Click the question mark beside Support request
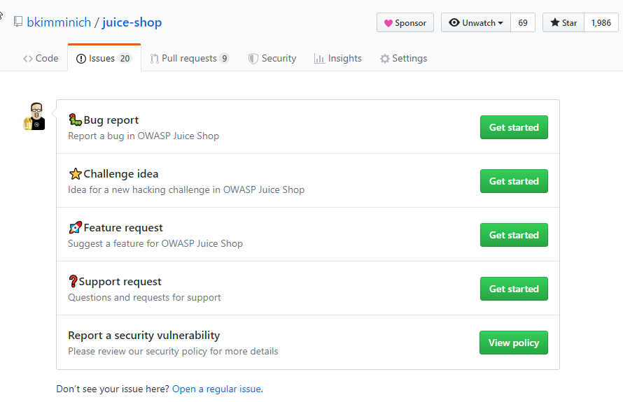Image resolution: width=623 pixels, height=402 pixels. pos(73,281)
